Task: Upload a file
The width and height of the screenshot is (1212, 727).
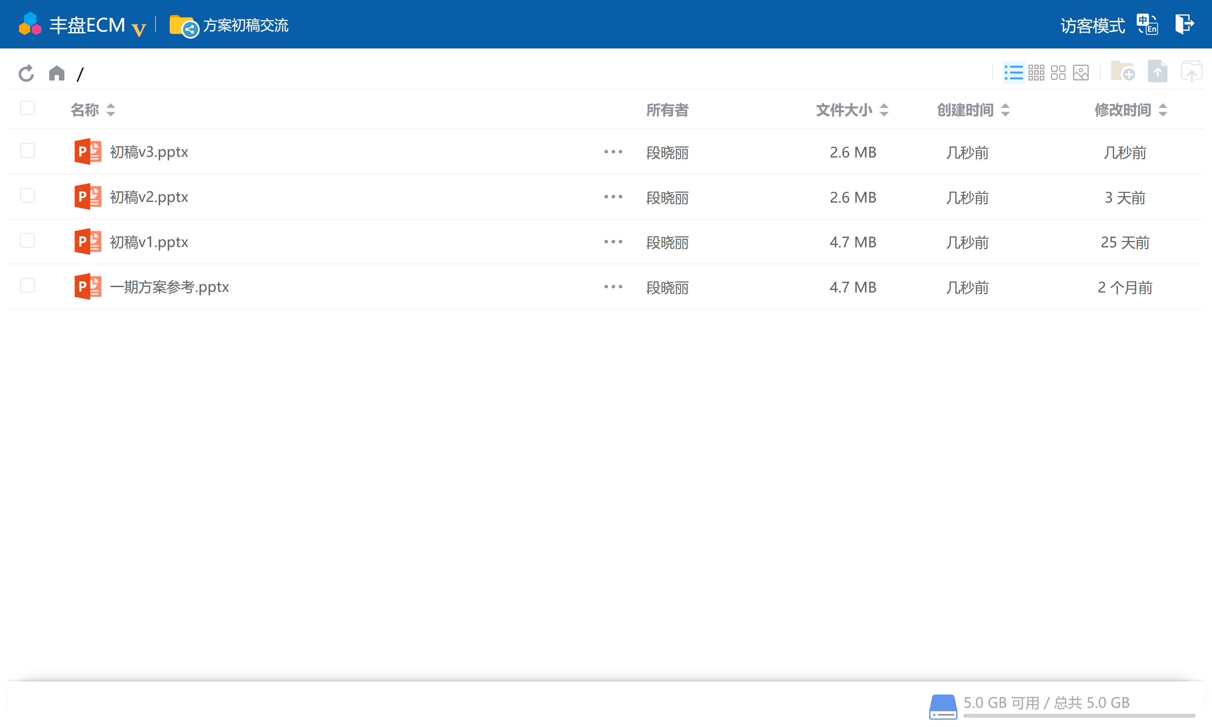Action: pyautogui.click(x=1157, y=72)
